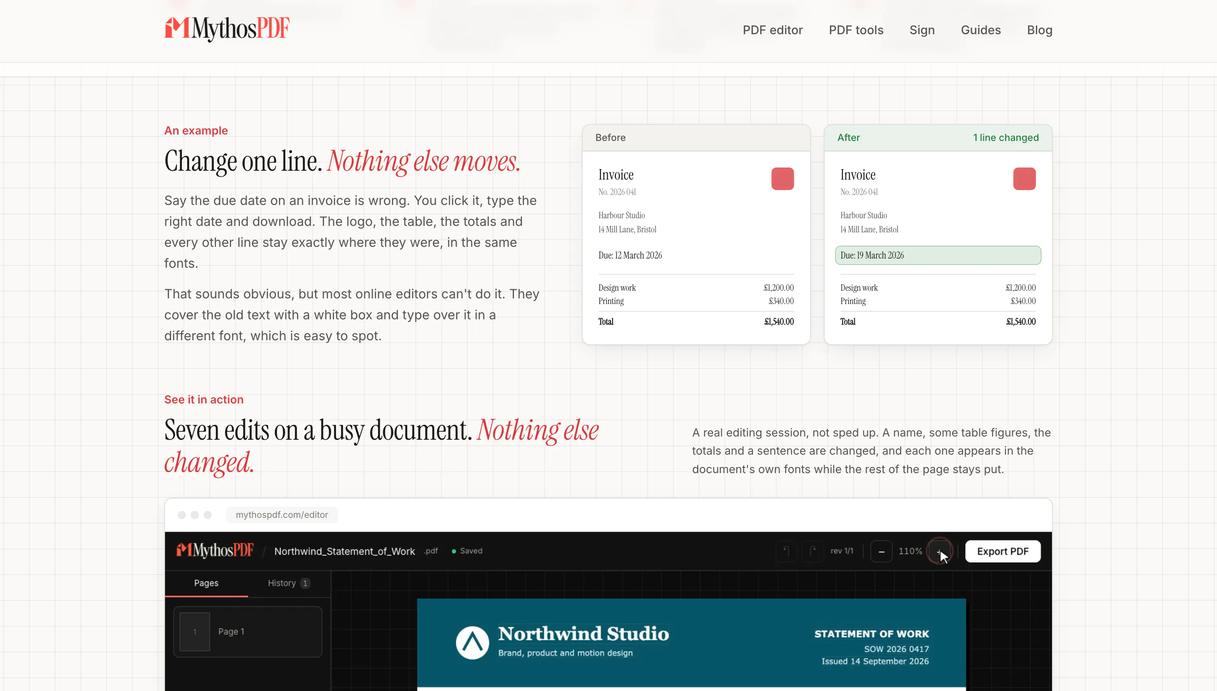
Task: Select the Pages tab
Action: [206, 583]
